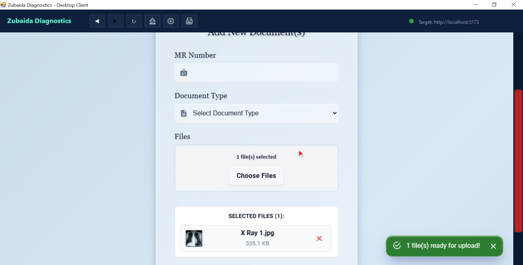This screenshot has height=265, width=523.
Task: Dismiss the ready for upload toast
Action: pyautogui.click(x=493, y=246)
